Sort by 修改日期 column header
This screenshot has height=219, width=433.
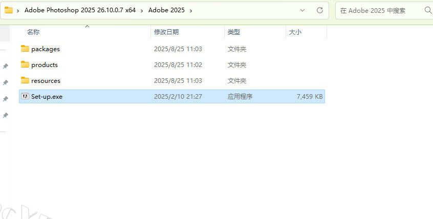[x=166, y=32]
